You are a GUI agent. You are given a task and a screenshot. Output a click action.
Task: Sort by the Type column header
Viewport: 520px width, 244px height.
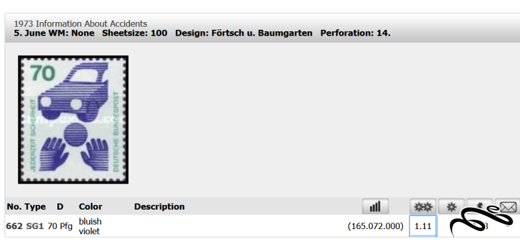[x=35, y=207]
